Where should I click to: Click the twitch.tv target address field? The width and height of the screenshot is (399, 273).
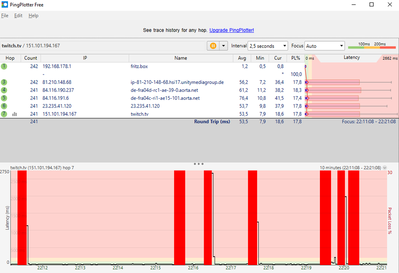(x=103, y=46)
